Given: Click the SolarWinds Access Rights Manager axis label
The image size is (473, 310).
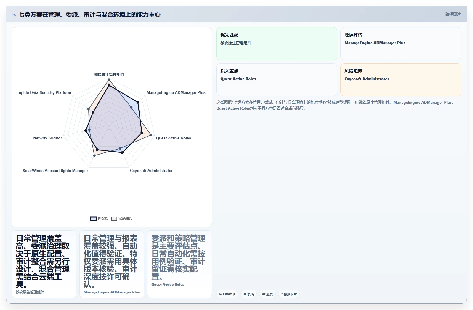Looking at the screenshot, I should click(55, 171).
